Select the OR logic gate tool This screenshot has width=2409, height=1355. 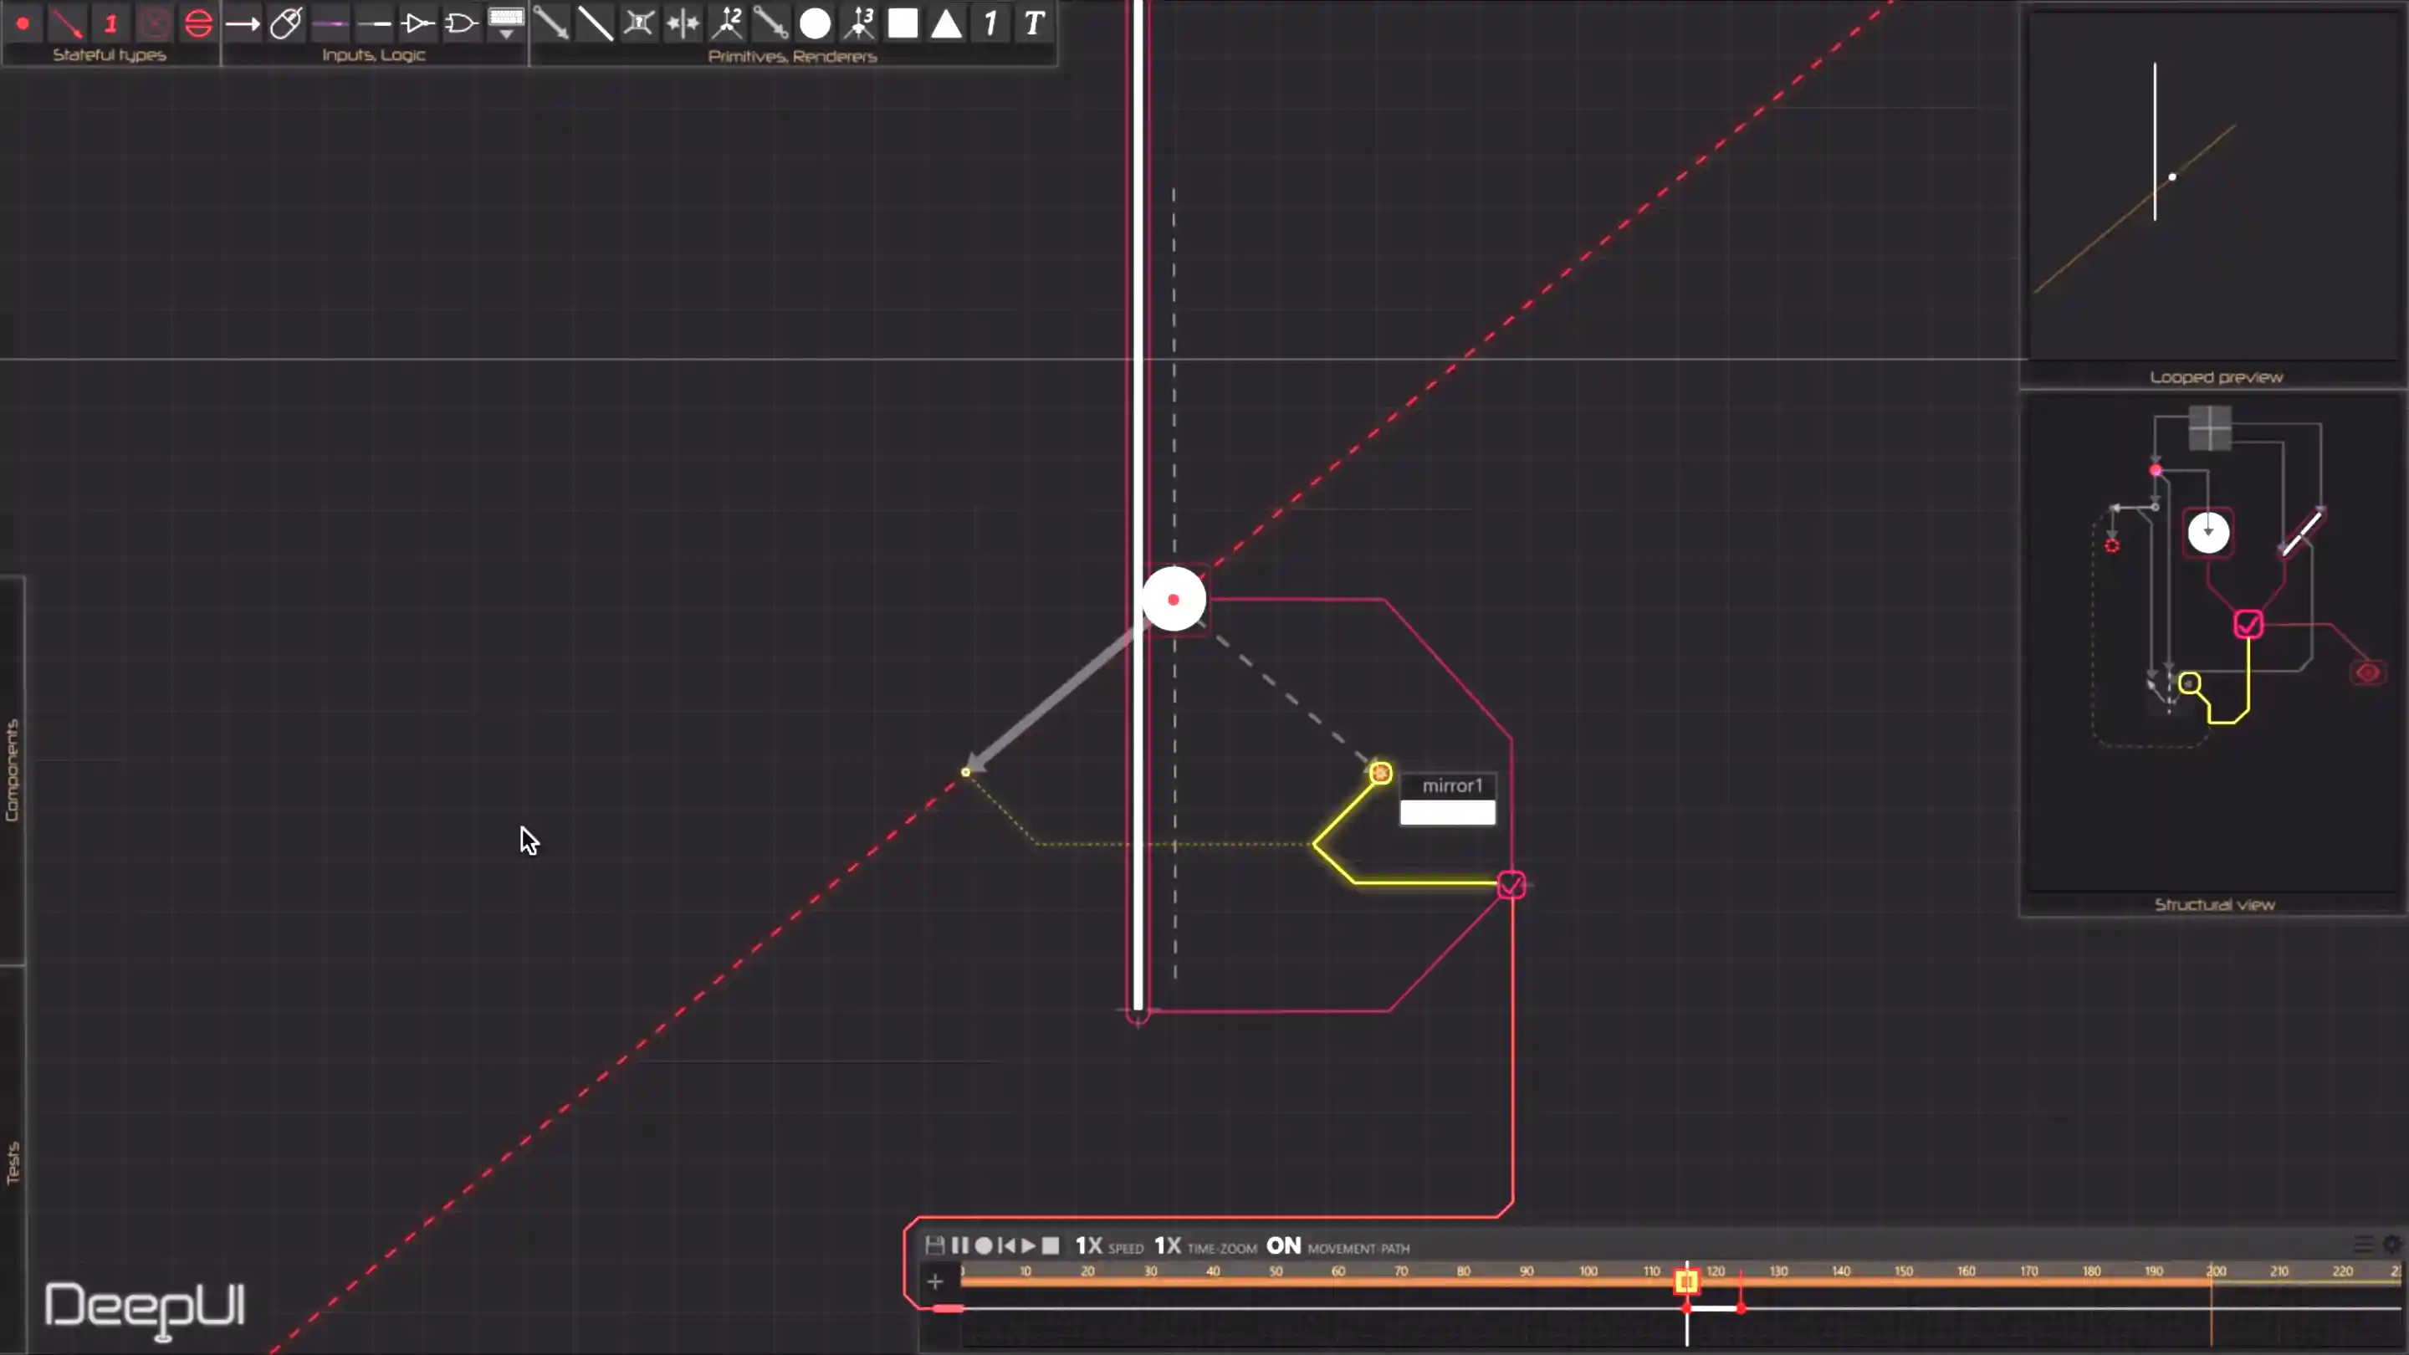pos(461,23)
